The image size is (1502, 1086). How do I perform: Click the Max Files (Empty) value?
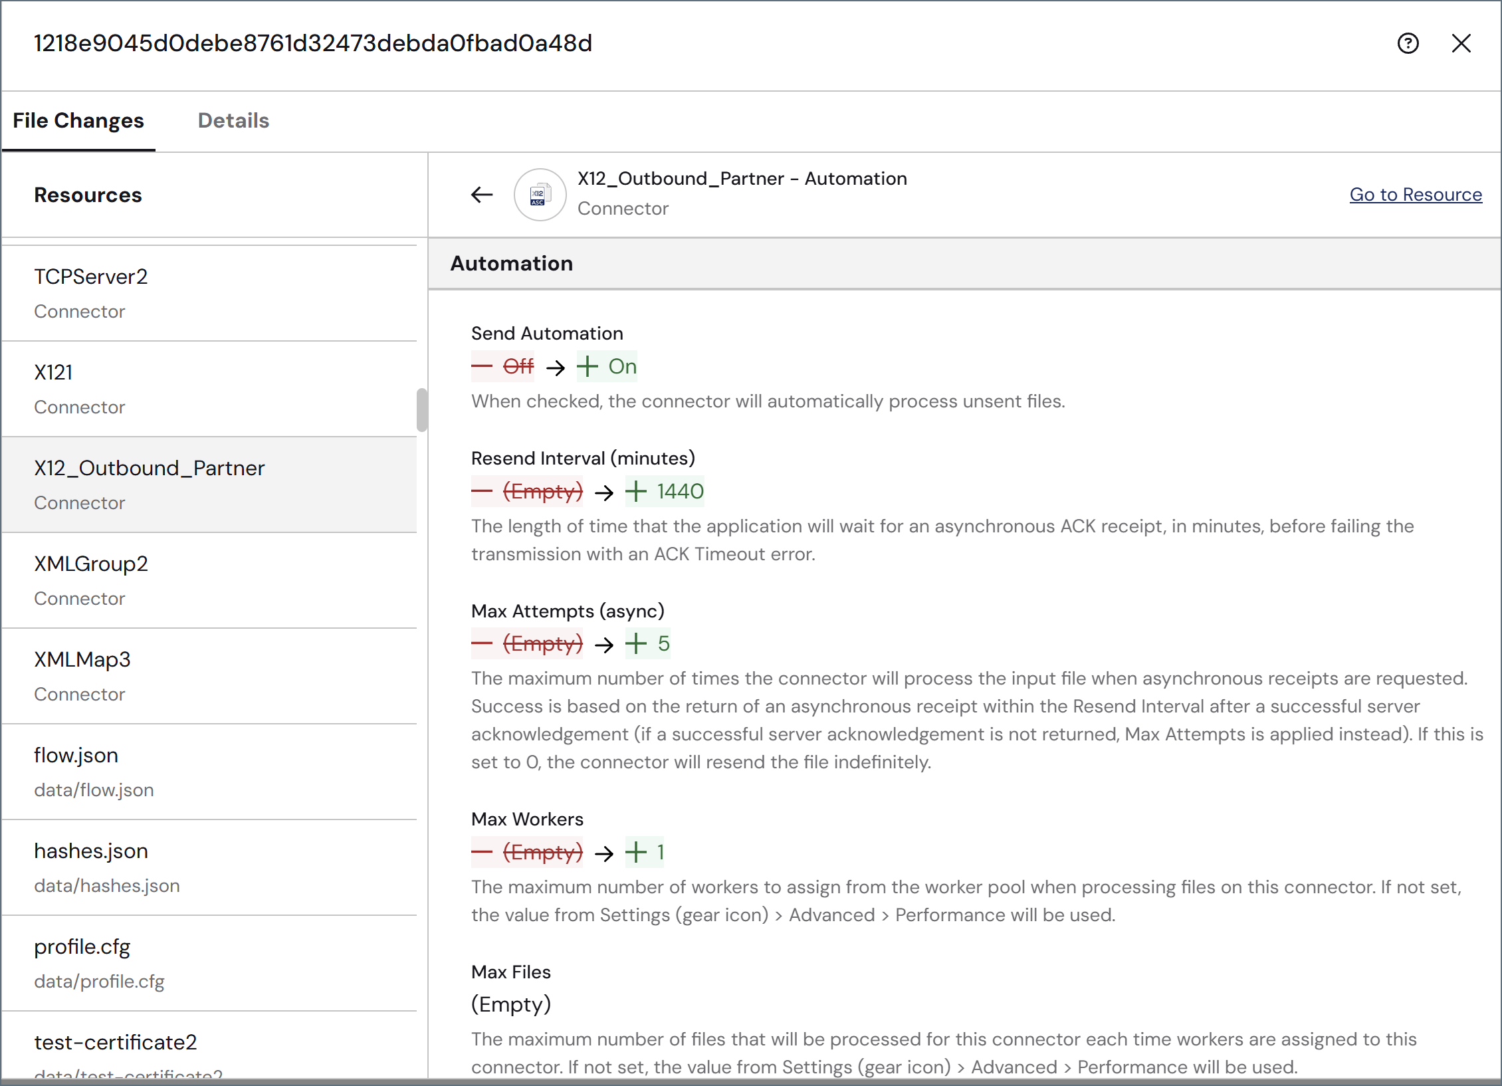pyautogui.click(x=511, y=1005)
